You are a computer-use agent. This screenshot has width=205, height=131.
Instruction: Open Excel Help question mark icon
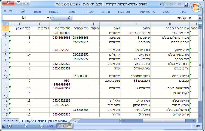pyautogui.click(x=23, y=12)
